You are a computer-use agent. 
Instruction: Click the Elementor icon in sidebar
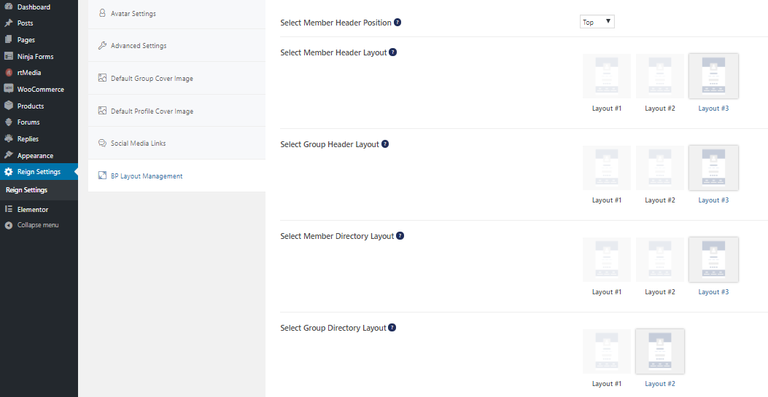click(x=8, y=209)
